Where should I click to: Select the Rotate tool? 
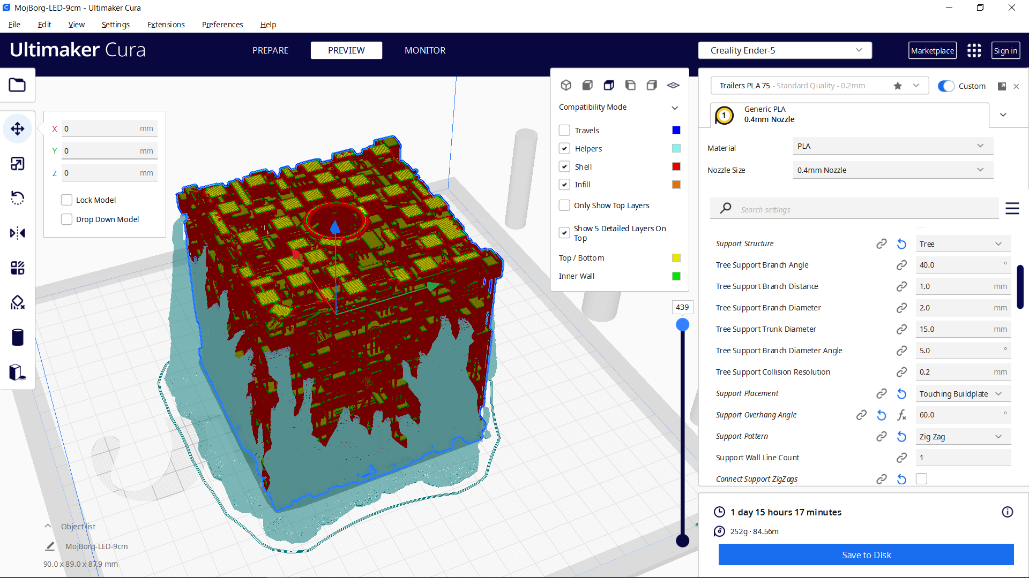click(18, 197)
